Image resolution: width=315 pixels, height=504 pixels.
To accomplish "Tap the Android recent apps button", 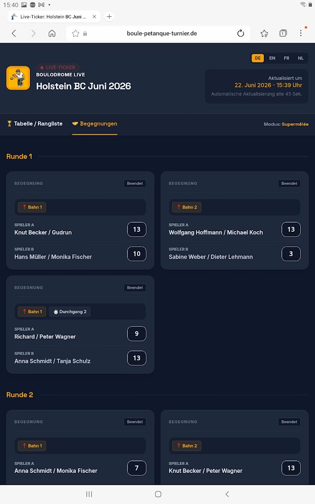I will click(x=89, y=494).
